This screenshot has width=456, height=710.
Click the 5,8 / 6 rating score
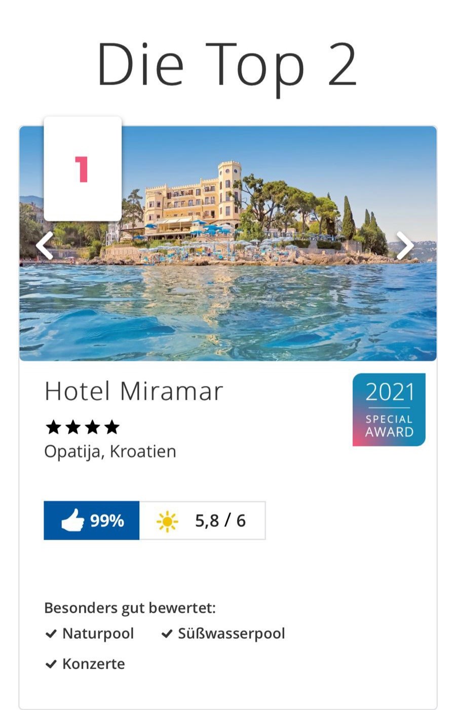click(220, 520)
